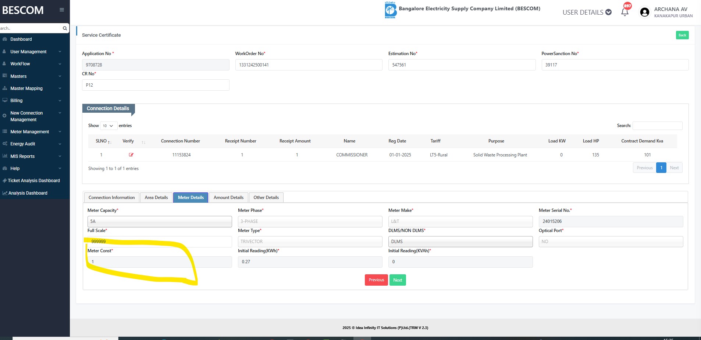Click the hamburger menu icon beside BESCOM
The image size is (701, 340).
(62, 10)
